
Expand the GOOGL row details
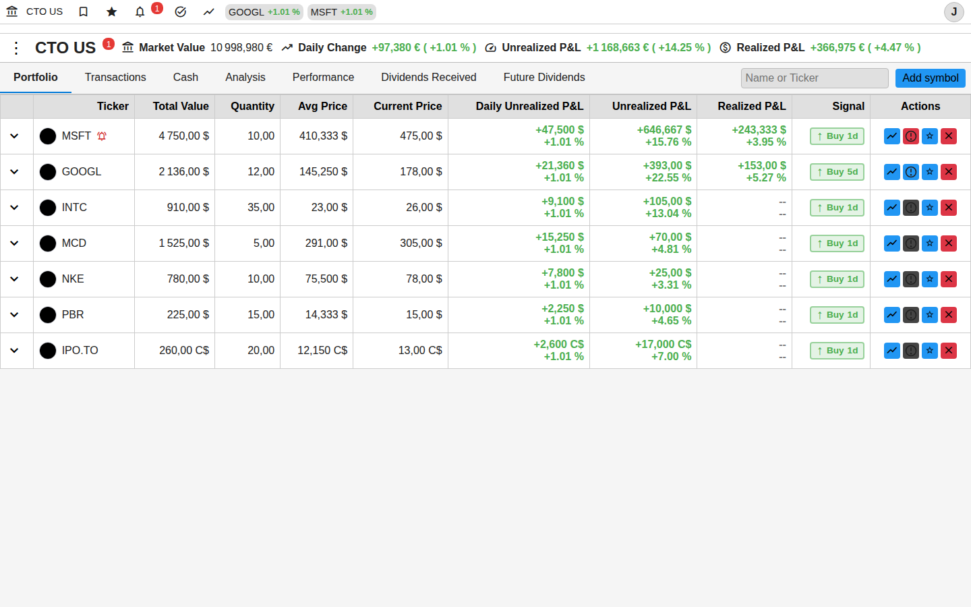pos(14,172)
